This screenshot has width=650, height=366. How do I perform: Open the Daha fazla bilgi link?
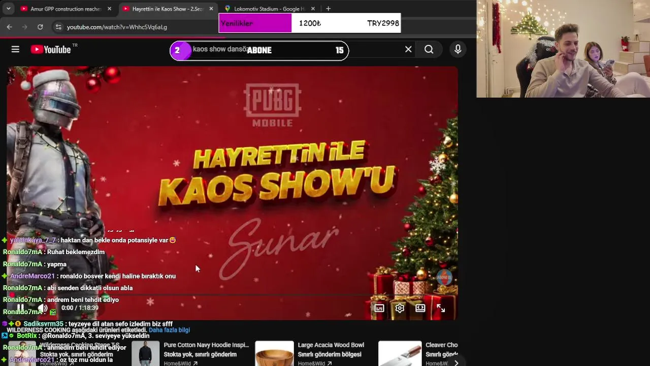coord(169,330)
